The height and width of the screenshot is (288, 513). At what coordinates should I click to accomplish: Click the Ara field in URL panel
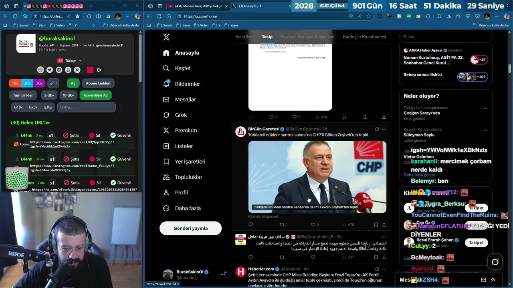[86, 107]
